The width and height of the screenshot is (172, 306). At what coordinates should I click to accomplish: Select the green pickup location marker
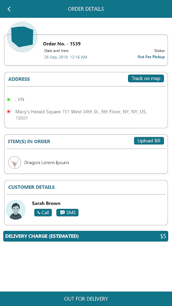(9, 99)
